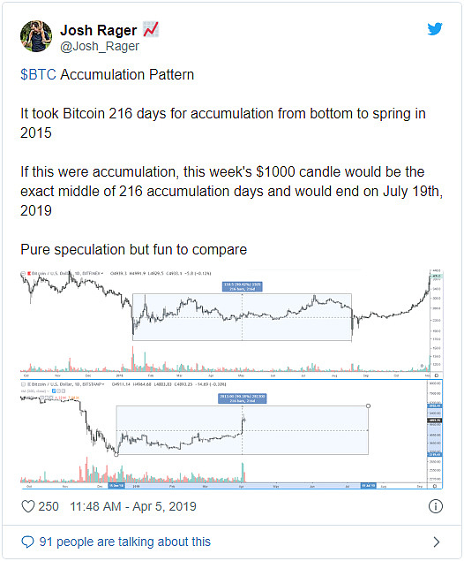Image resolution: width=464 pixels, height=561 pixels.
Task: Toggle collapse box on the BITFINEX chart legend
Action: pyautogui.click(x=23, y=274)
